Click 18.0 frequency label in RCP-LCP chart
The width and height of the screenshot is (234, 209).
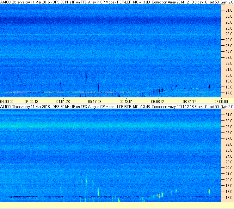(x=229, y=87)
